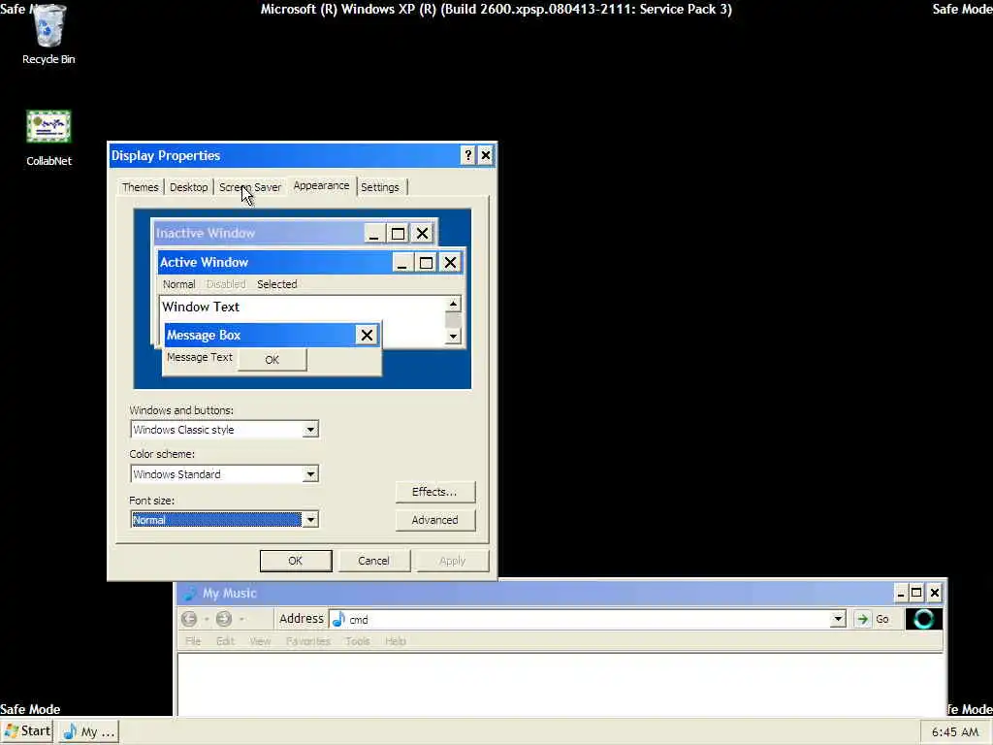This screenshot has width=993, height=745.
Task: Close the Display Properties dialog
Action: [485, 155]
